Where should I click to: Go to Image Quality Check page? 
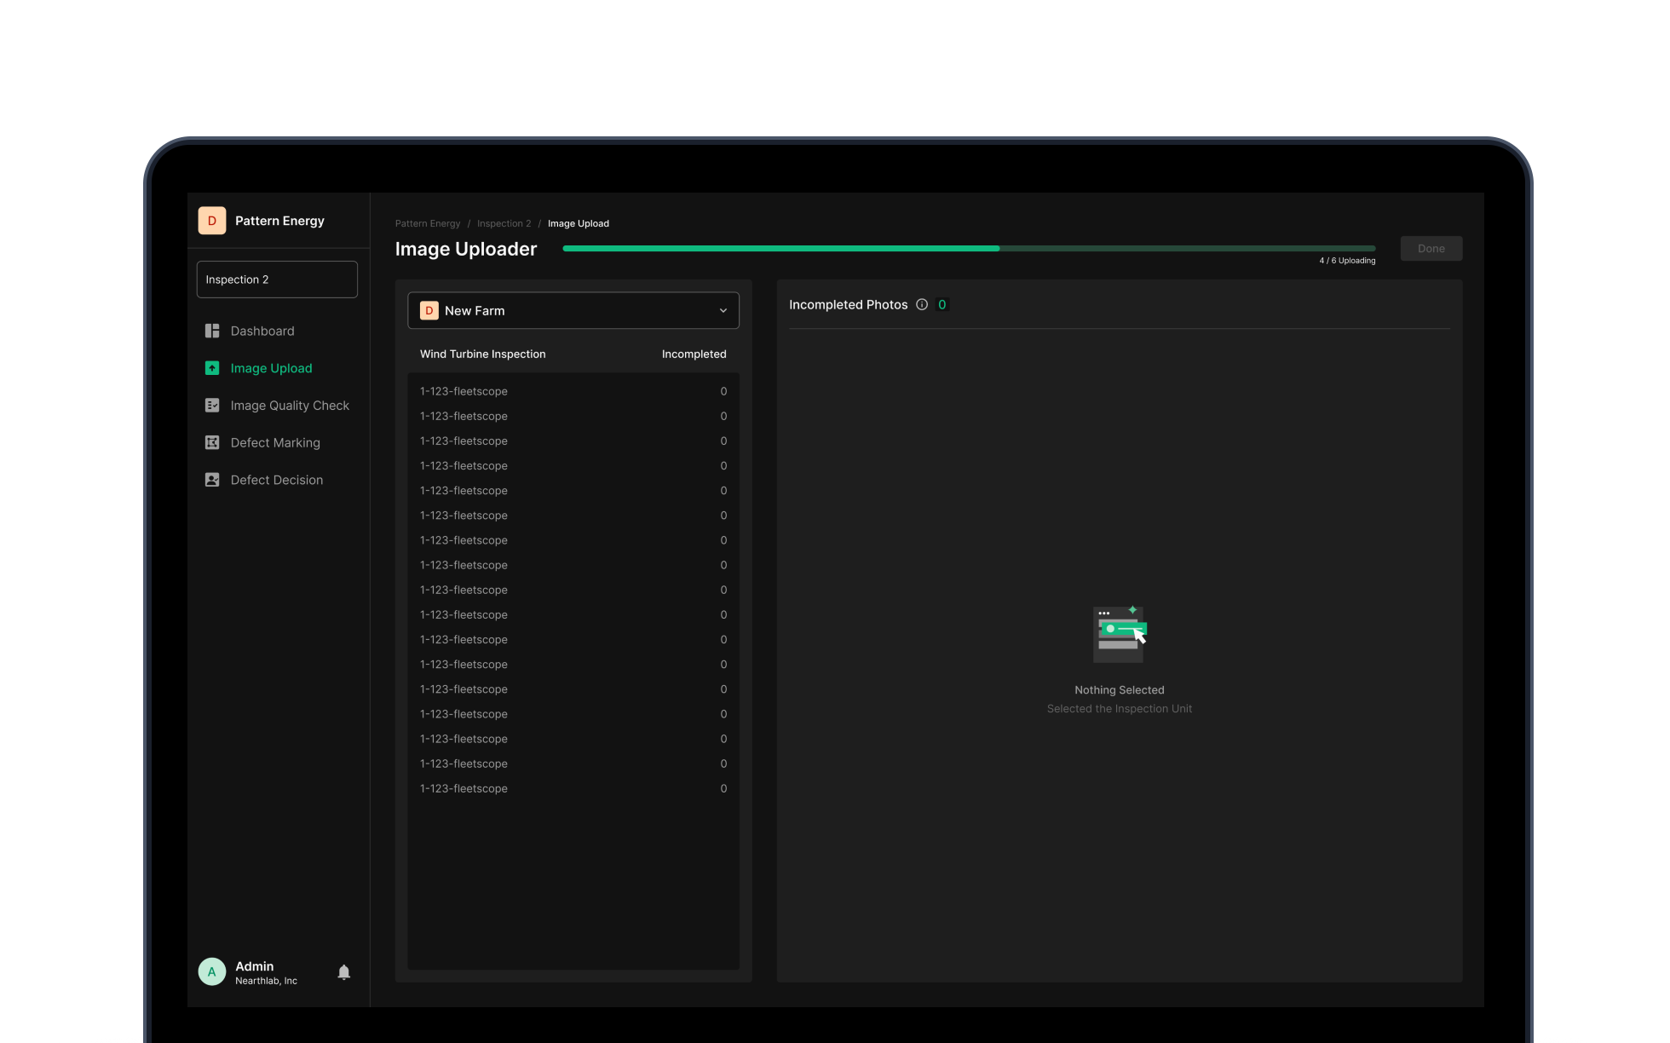pyautogui.click(x=290, y=406)
